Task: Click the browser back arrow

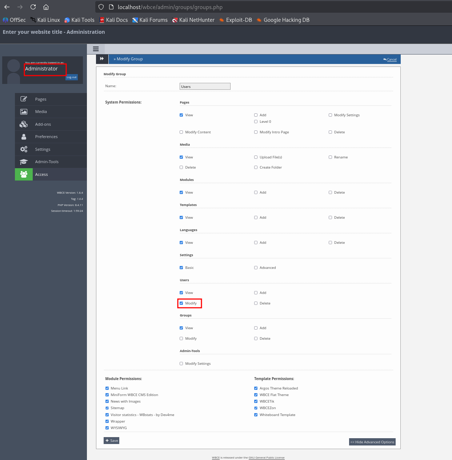Action: tap(7, 7)
